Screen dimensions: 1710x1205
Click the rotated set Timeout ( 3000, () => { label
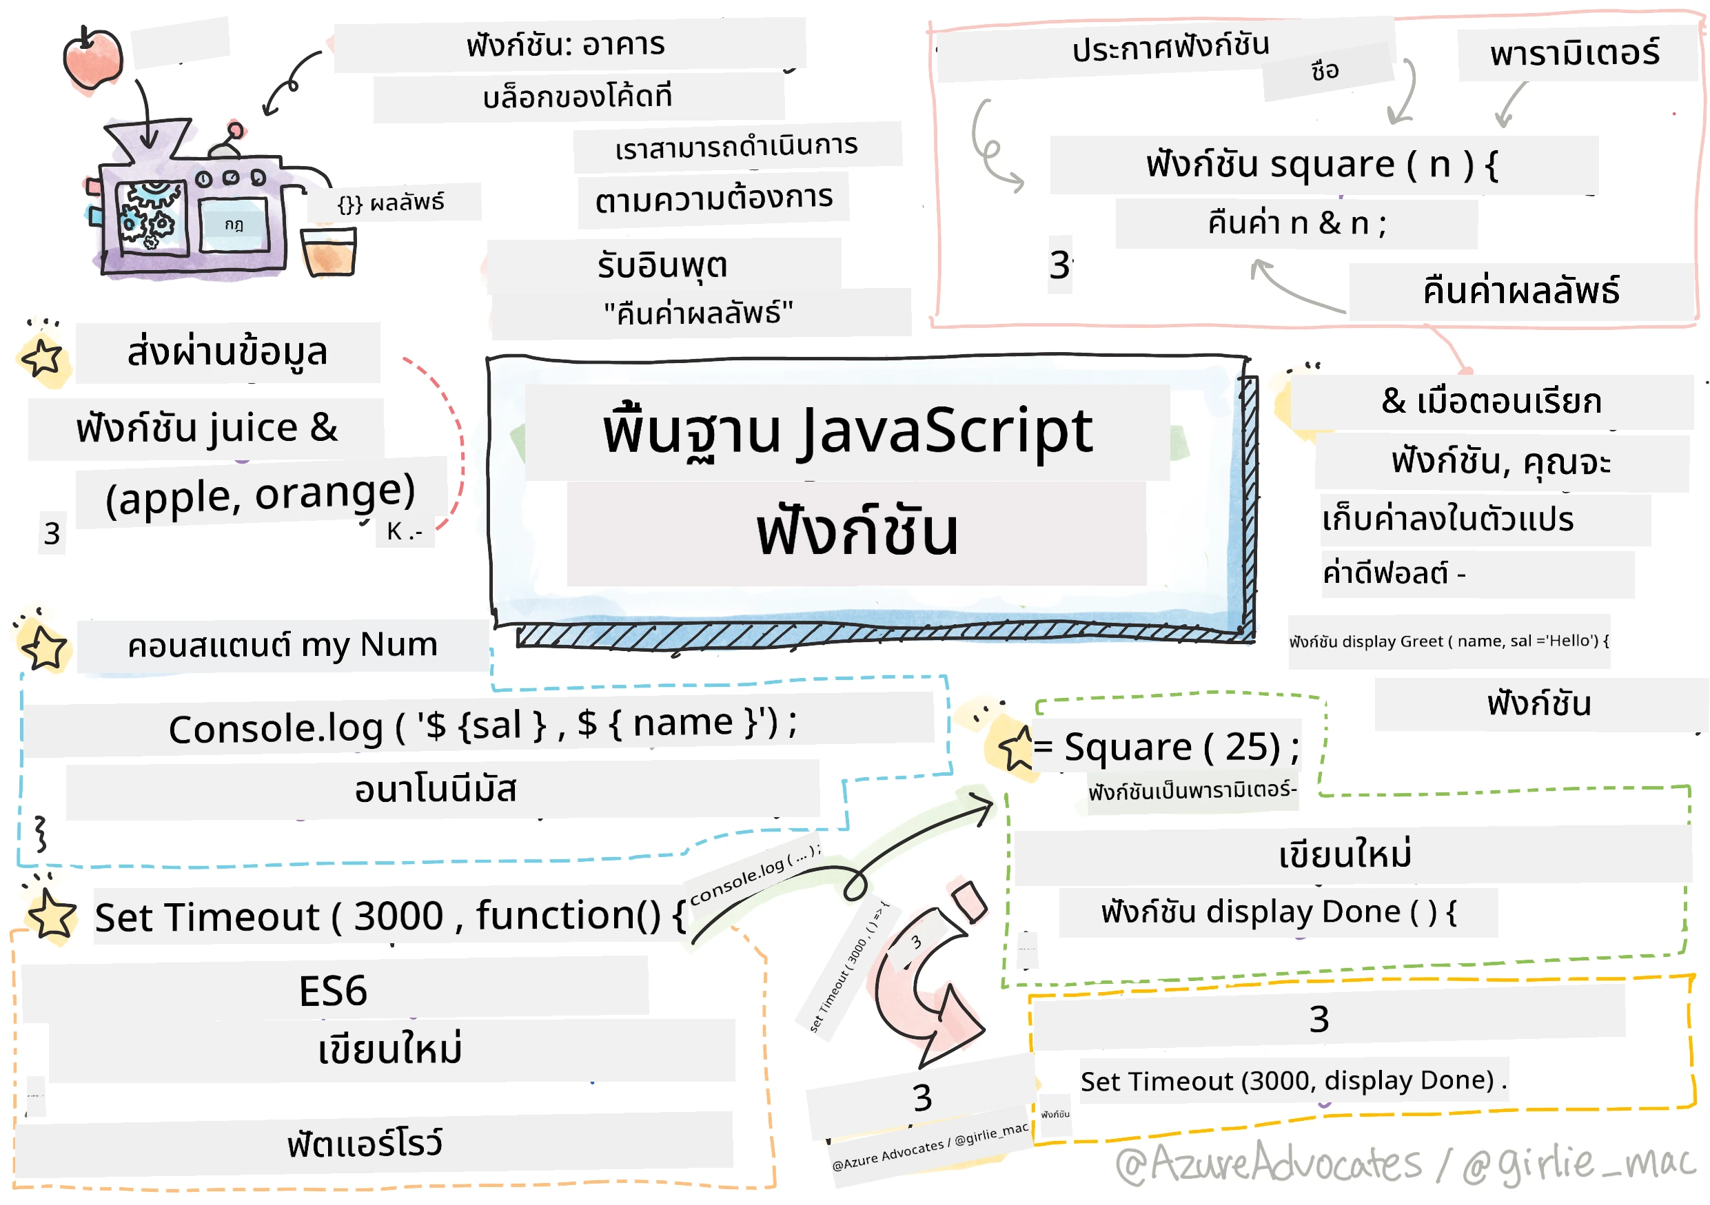[x=849, y=967]
